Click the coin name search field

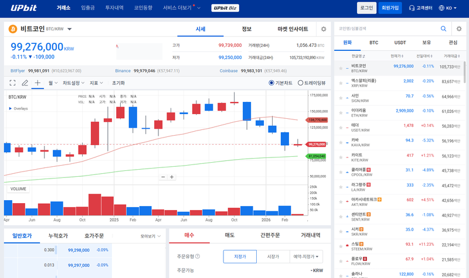click(x=386, y=28)
